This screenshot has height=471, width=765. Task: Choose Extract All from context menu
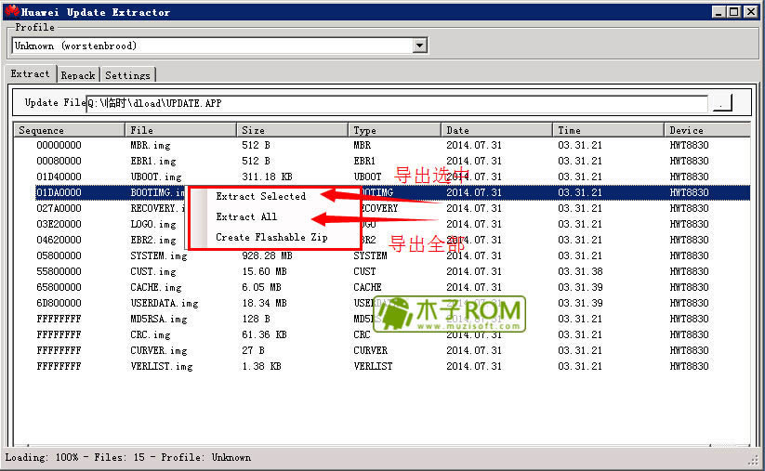point(246,216)
